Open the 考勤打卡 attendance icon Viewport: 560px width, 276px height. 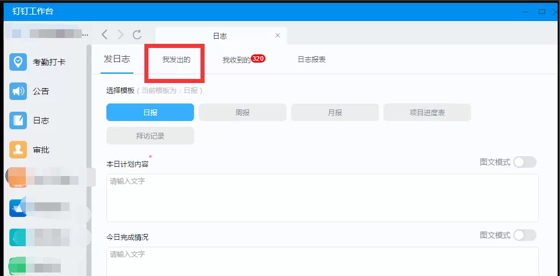tap(18, 62)
